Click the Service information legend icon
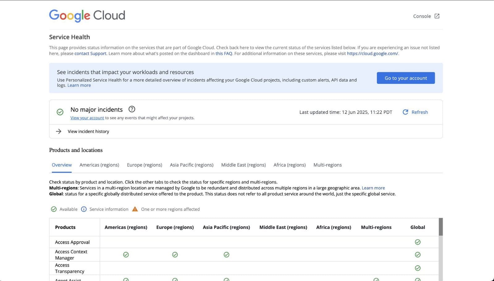The height and width of the screenshot is (281, 494). pos(84,209)
